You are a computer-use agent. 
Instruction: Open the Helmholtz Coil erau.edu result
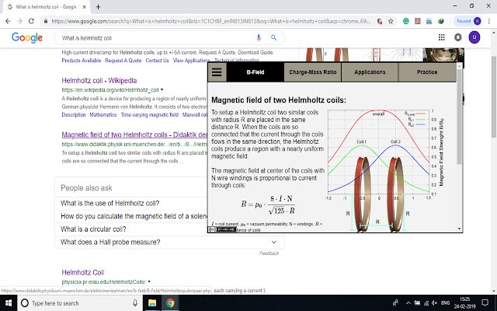[x=83, y=273]
